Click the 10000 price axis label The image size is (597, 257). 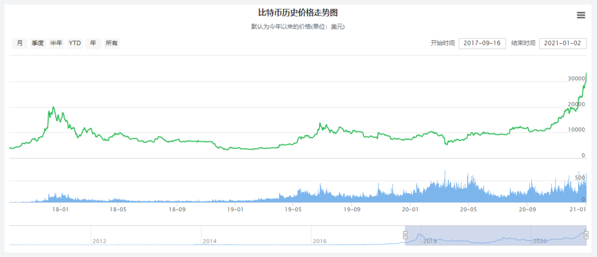coord(576,130)
